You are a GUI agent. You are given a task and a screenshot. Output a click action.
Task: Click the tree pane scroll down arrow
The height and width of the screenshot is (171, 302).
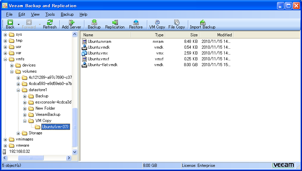point(75,152)
